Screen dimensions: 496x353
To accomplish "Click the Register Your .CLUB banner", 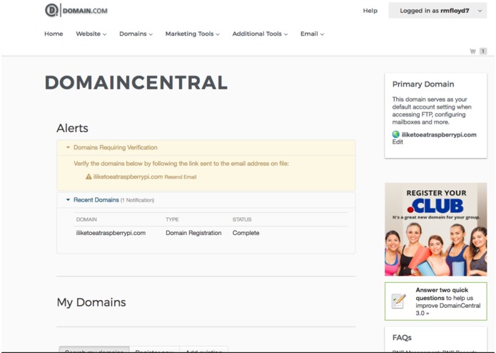I will (x=435, y=229).
